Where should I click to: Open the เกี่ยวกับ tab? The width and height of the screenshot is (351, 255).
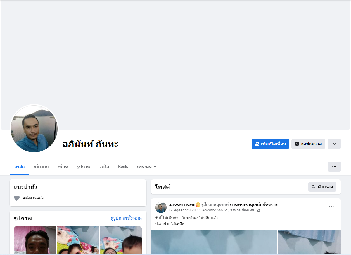pos(41,167)
